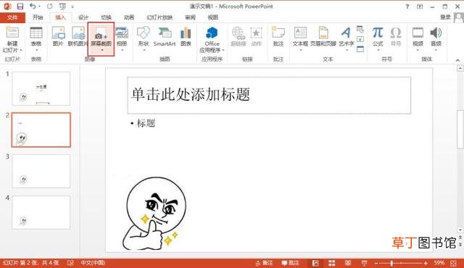This screenshot has height=268, width=464.
Task: Insert slide number small icon
Action: 360,39
